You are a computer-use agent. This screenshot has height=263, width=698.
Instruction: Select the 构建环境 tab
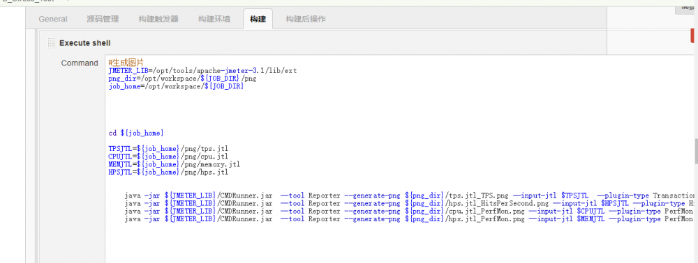(x=214, y=19)
